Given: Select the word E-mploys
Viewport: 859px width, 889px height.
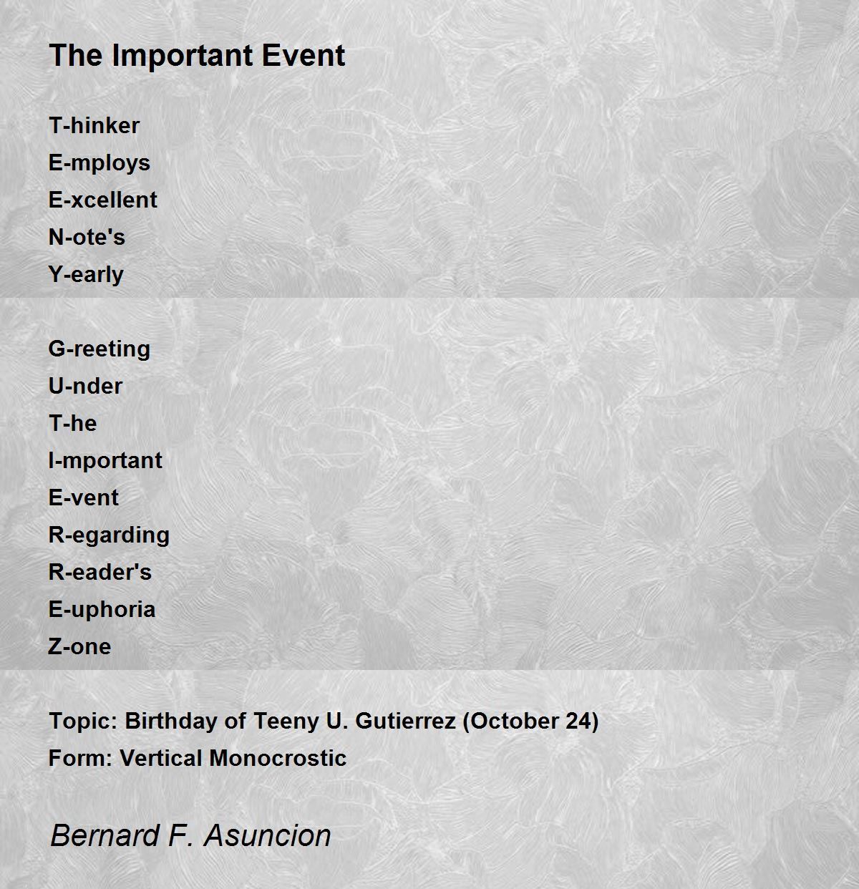Looking at the screenshot, I should click(x=100, y=164).
